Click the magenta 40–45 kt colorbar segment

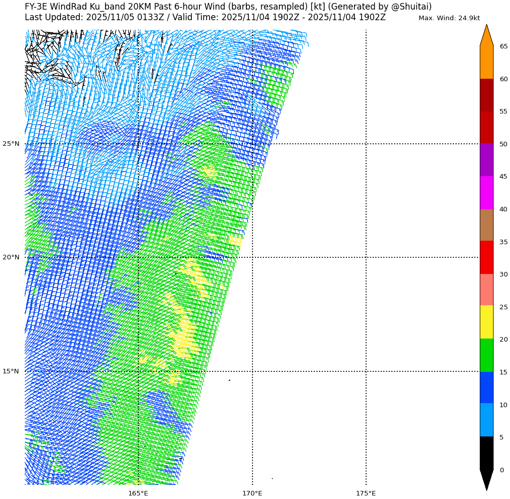coord(486,192)
